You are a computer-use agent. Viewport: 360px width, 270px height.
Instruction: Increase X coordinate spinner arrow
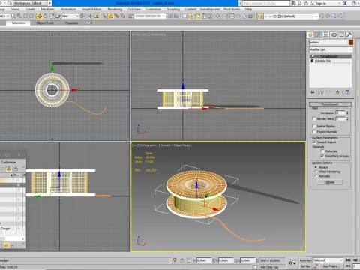click(214, 259)
